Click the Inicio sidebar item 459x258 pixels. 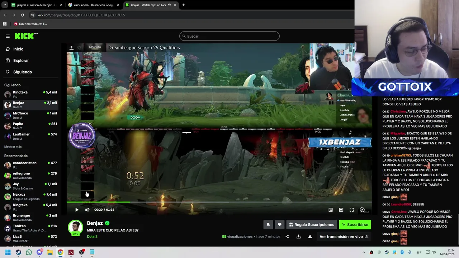[30, 49]
